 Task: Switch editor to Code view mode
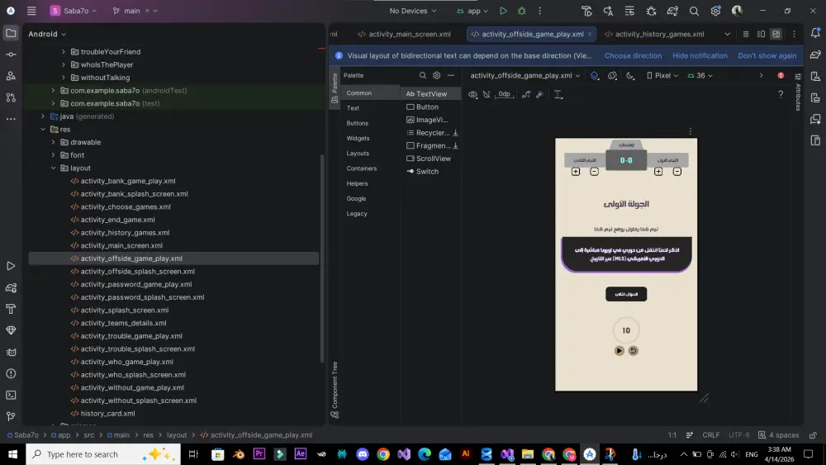[745, 34]
